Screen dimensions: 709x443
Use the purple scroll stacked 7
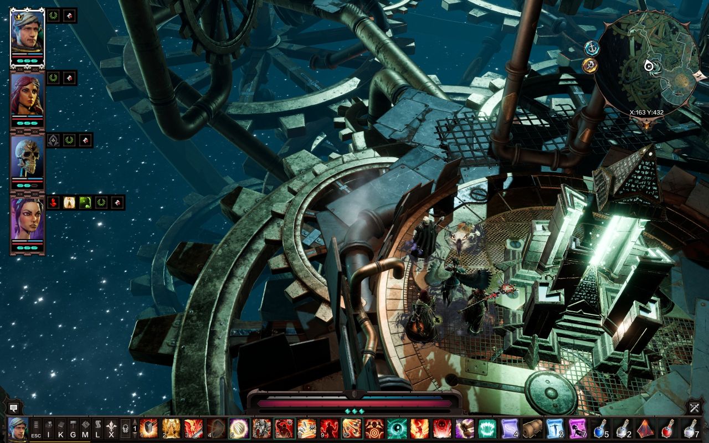pos(578,429)
